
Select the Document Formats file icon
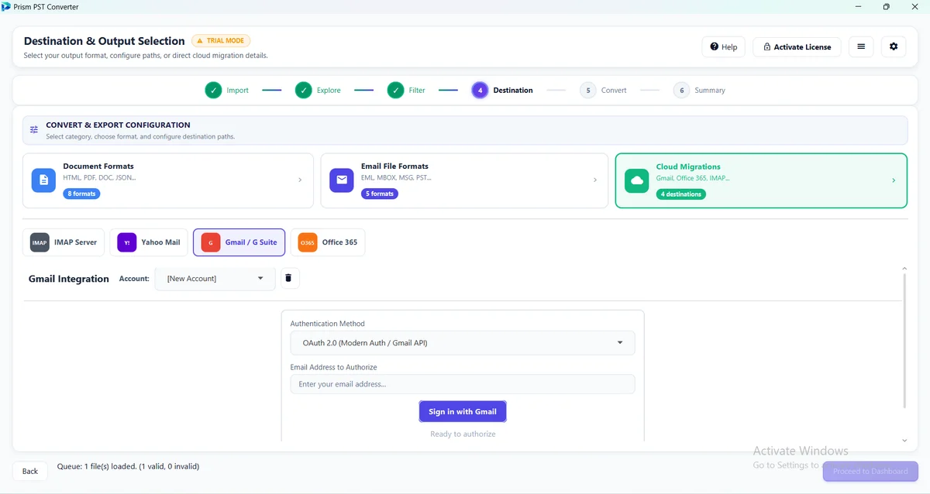[43, 180]
